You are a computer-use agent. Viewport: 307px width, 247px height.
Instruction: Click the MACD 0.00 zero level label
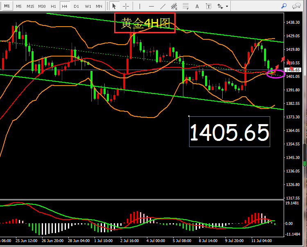coord(289,223)
